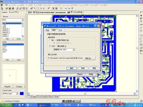Click the set snap grid hash icon
The height and width of the screenshot is (107, 143).
click(61, 9)
